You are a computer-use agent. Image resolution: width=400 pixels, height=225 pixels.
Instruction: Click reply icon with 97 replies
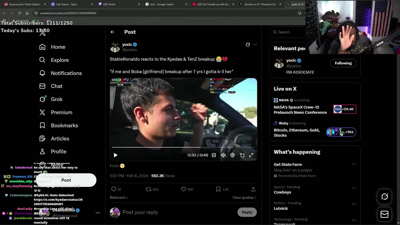[x=116, y=189]
